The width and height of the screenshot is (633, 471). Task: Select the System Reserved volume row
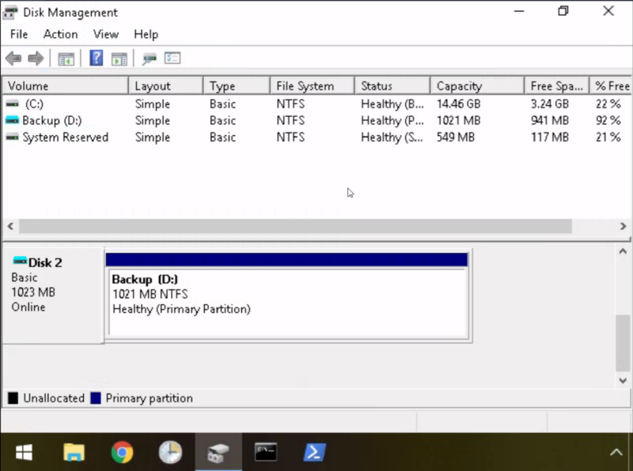click(x=65, y=138)
